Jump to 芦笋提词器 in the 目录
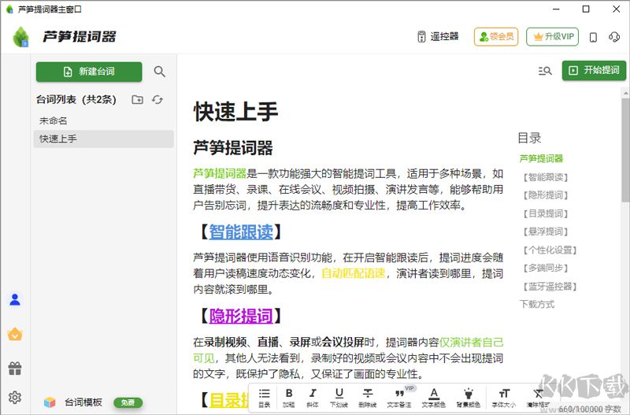This screenshot has height=415, width=630. [541, 159]
